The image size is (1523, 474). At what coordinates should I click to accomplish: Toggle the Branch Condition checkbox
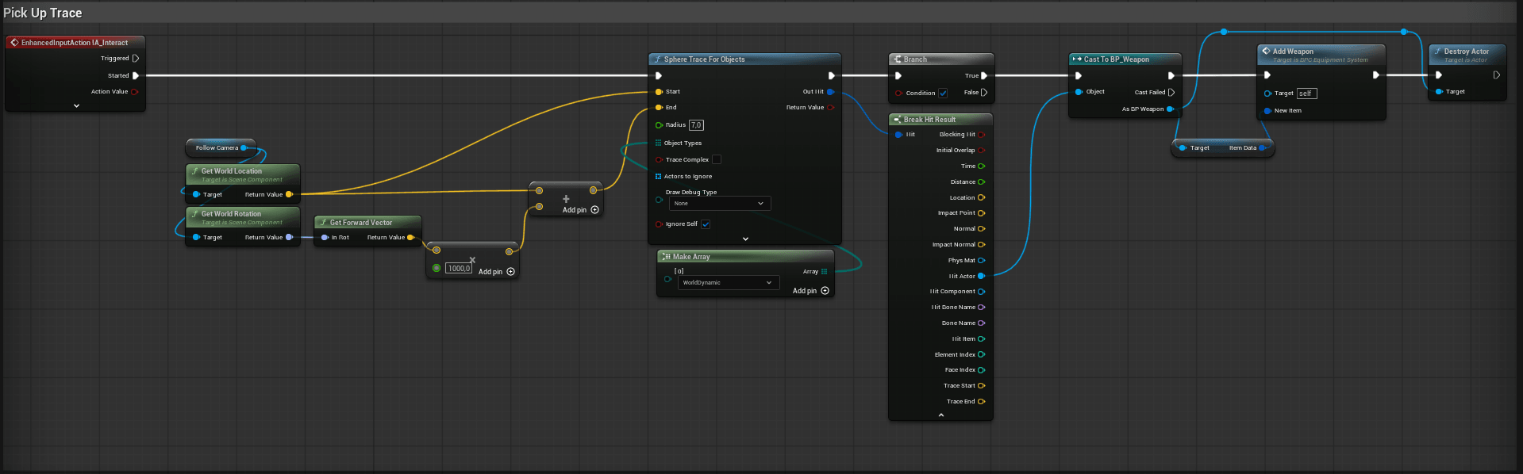(x=943, y=93)
